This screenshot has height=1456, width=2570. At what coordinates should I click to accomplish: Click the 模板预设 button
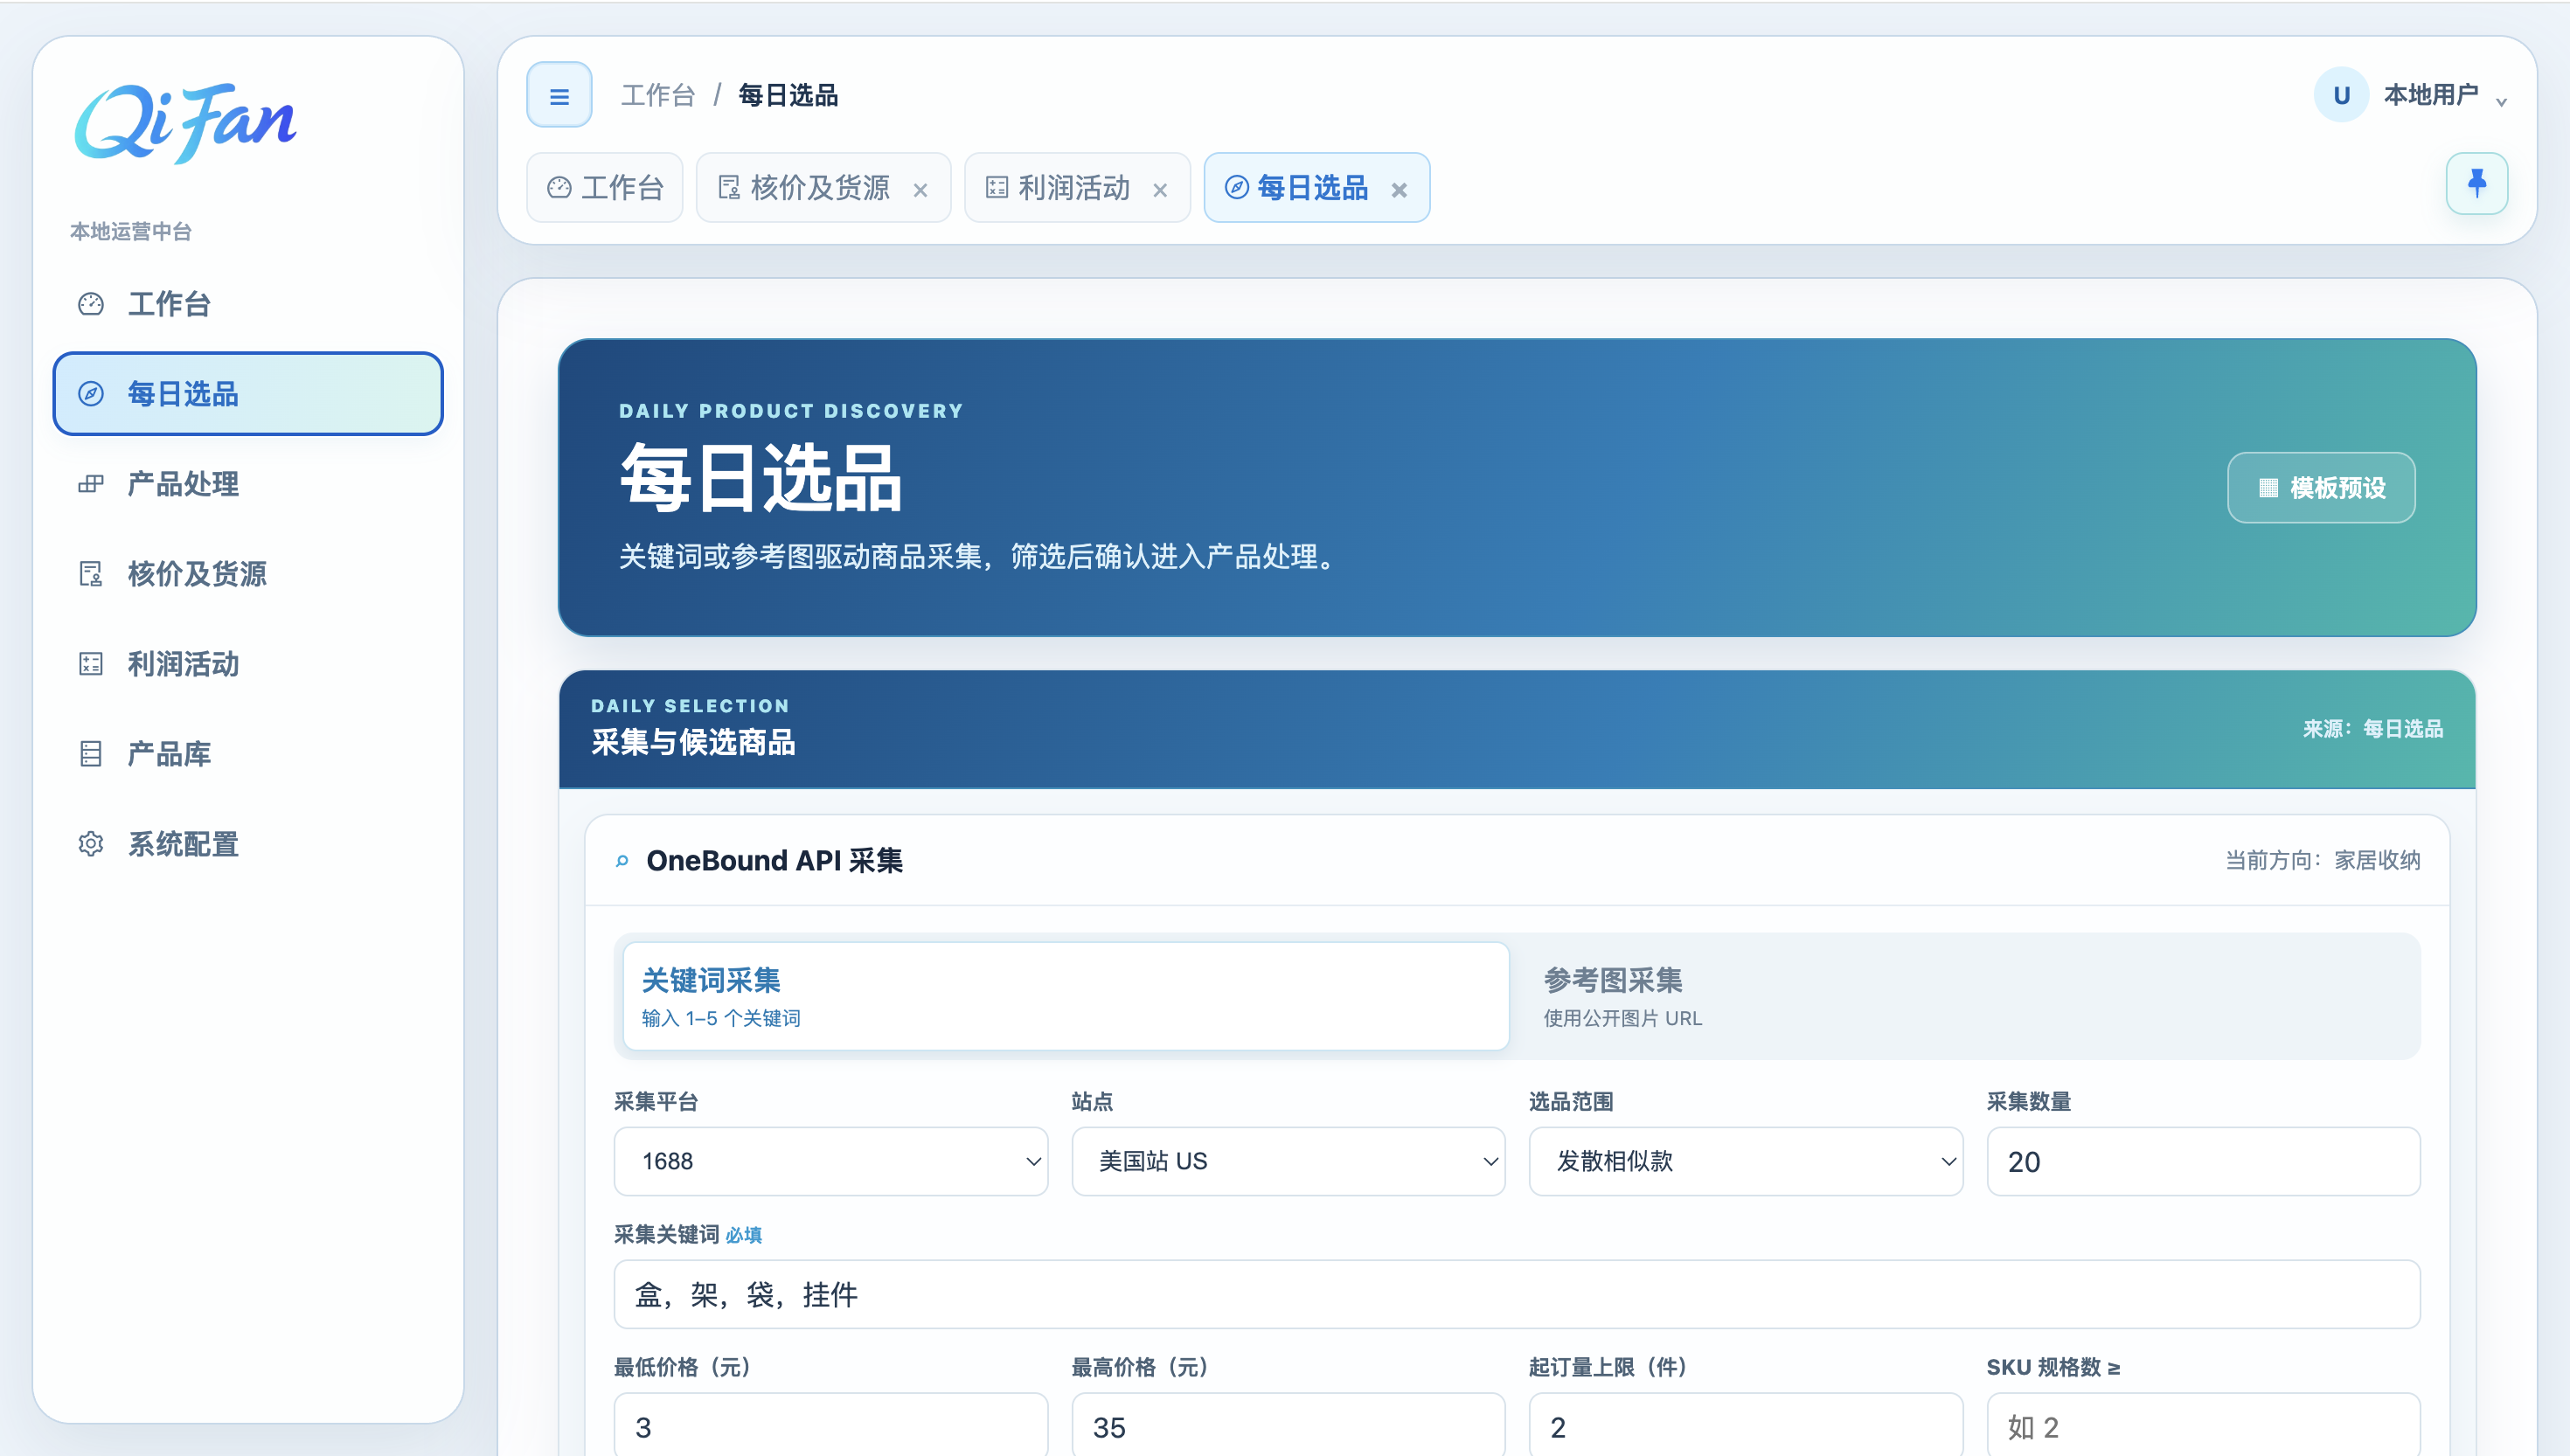click(x=2321, y=488)
